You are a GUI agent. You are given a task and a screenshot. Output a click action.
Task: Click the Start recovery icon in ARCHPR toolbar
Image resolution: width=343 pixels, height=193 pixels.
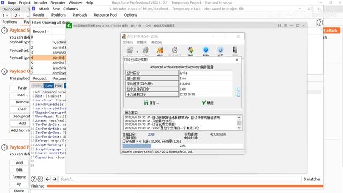(145, 50)
